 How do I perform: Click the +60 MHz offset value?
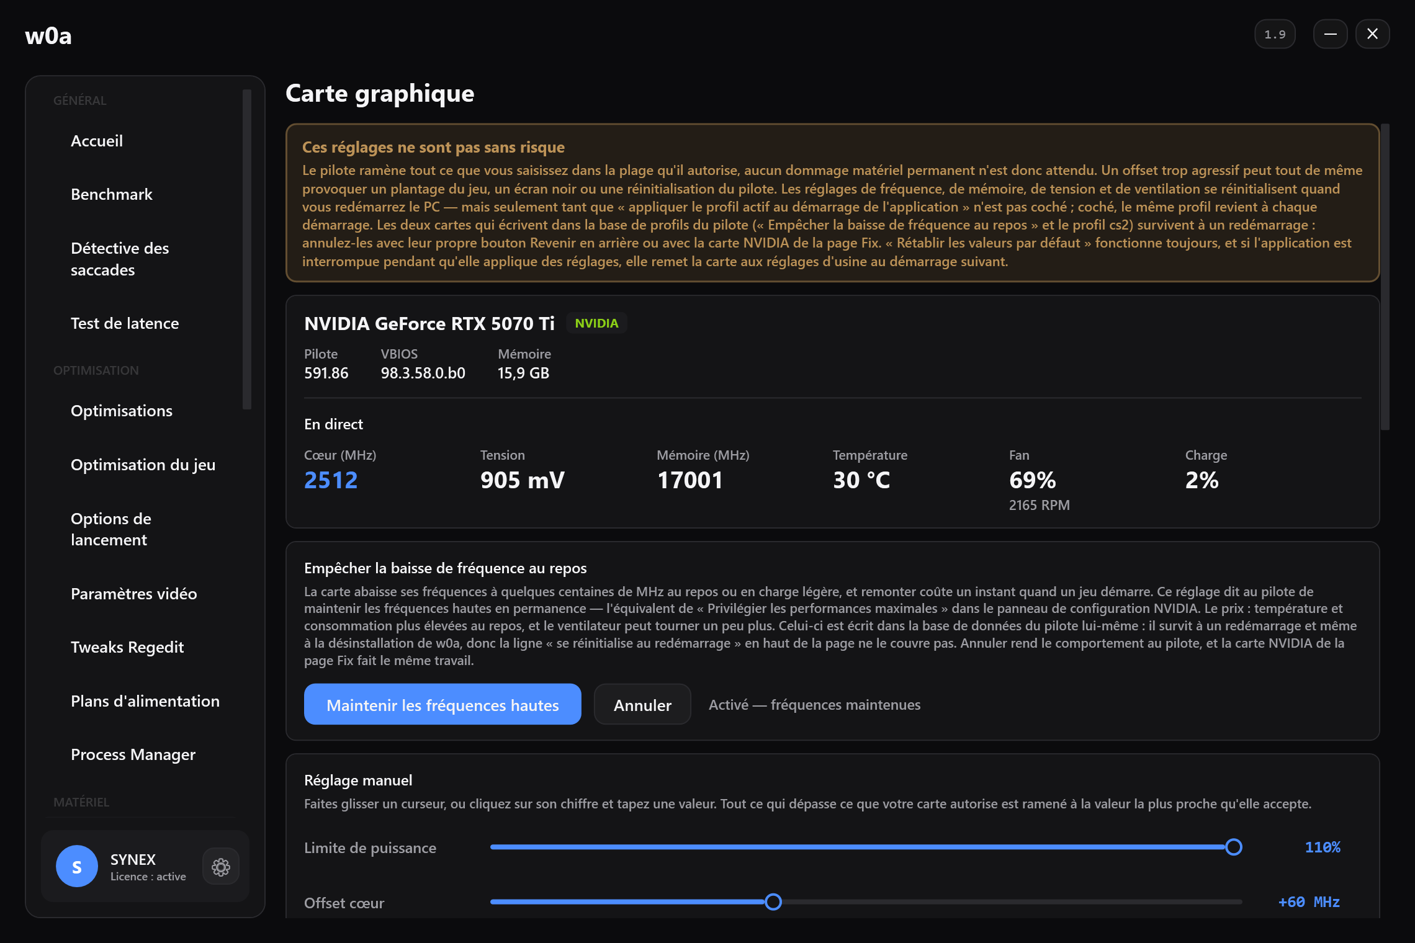pos(1309,902)
